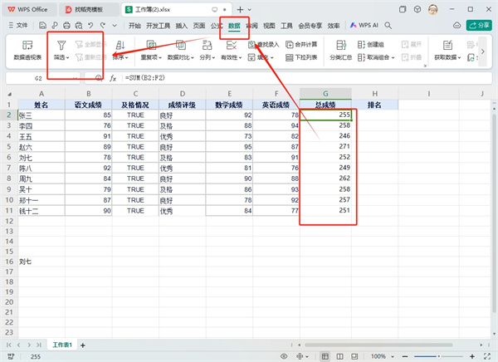
Task: Click the horizontal scrollbar
Action: click(378, 345)
